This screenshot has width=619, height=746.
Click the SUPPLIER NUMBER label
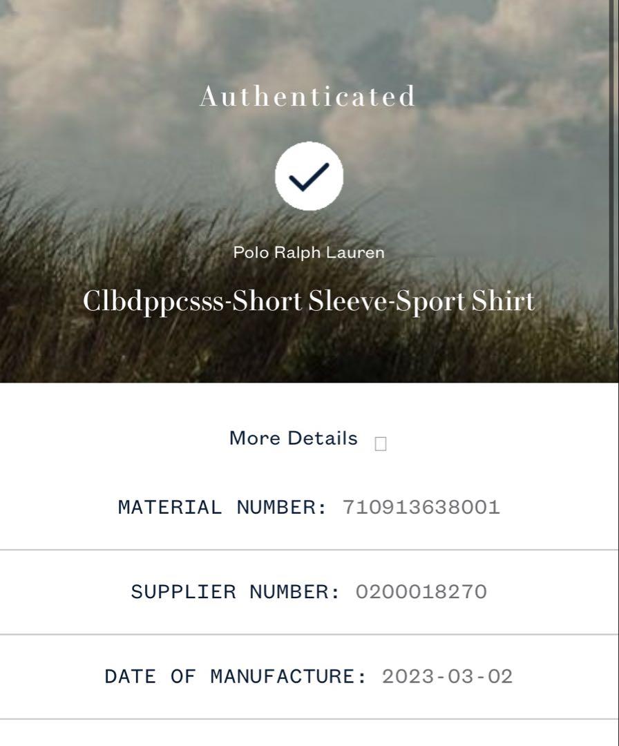pyautogui.click(x=236, y=592)
